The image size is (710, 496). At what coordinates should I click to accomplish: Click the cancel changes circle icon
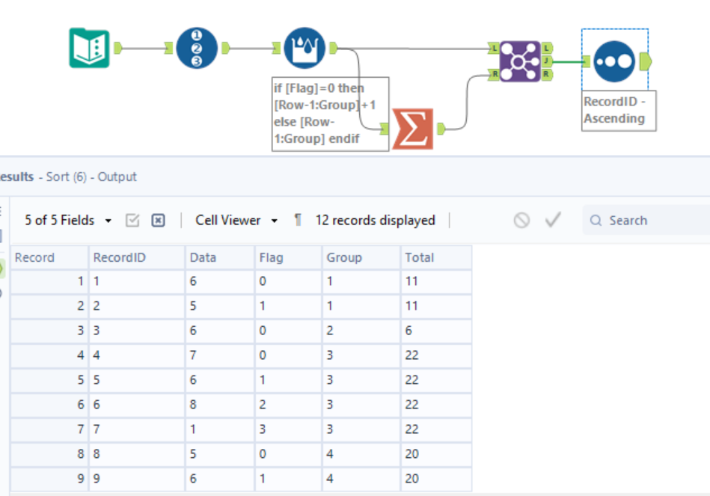tap(521, 220)
